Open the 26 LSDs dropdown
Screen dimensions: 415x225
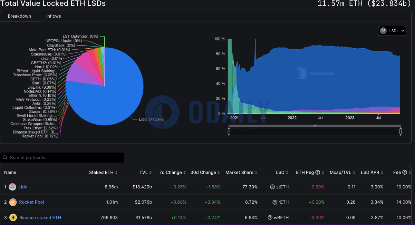pos(392,31)
